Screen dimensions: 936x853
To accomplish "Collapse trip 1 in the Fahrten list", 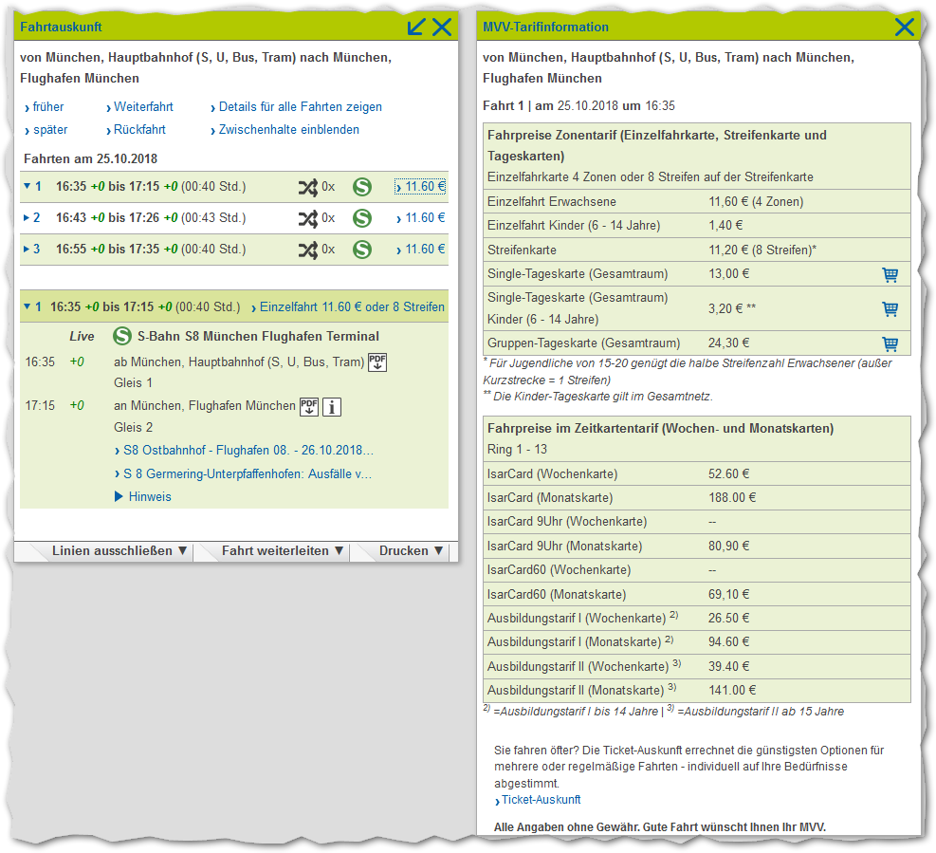I will pos(27,186).
